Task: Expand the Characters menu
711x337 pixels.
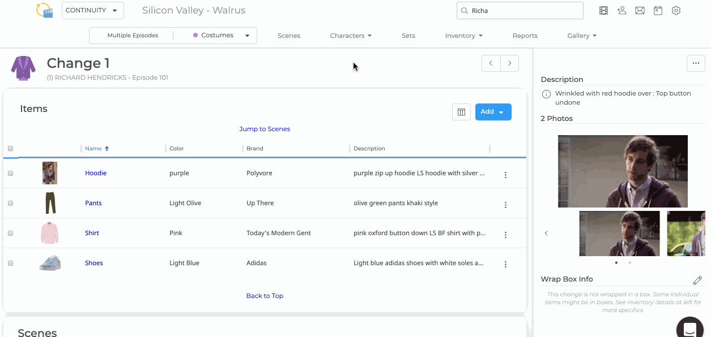Action: tap(351, 36)
